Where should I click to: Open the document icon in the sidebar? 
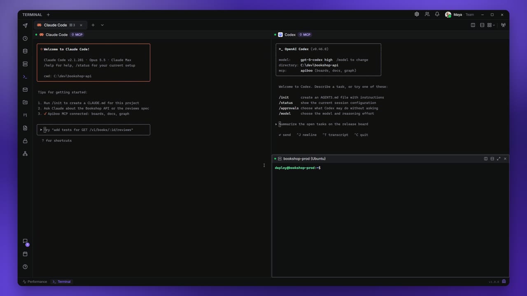tap(25, 128)
